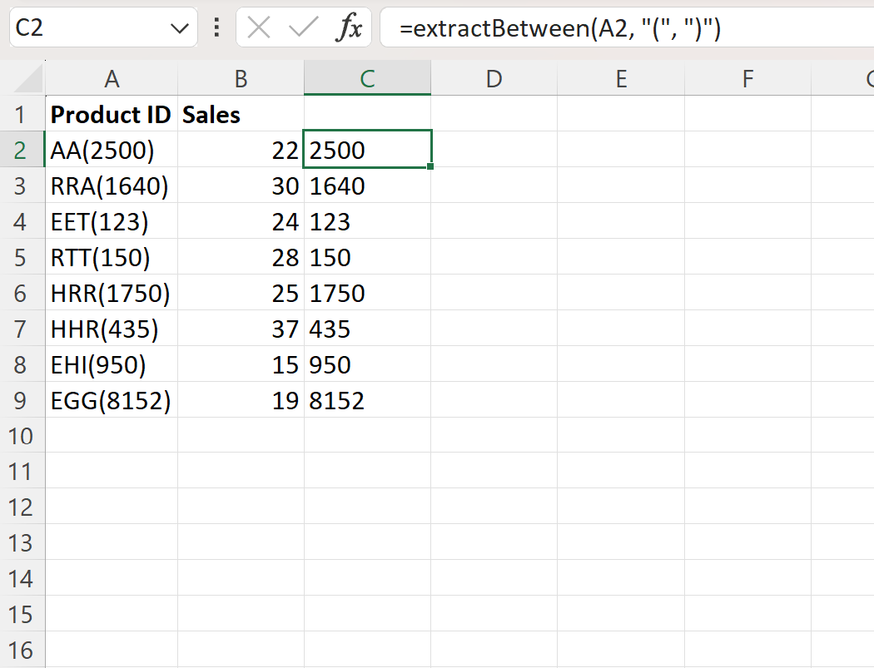Click the Insert Function (fx) icon
Screen dimensions: 874x668
click(x=350, y=27)
